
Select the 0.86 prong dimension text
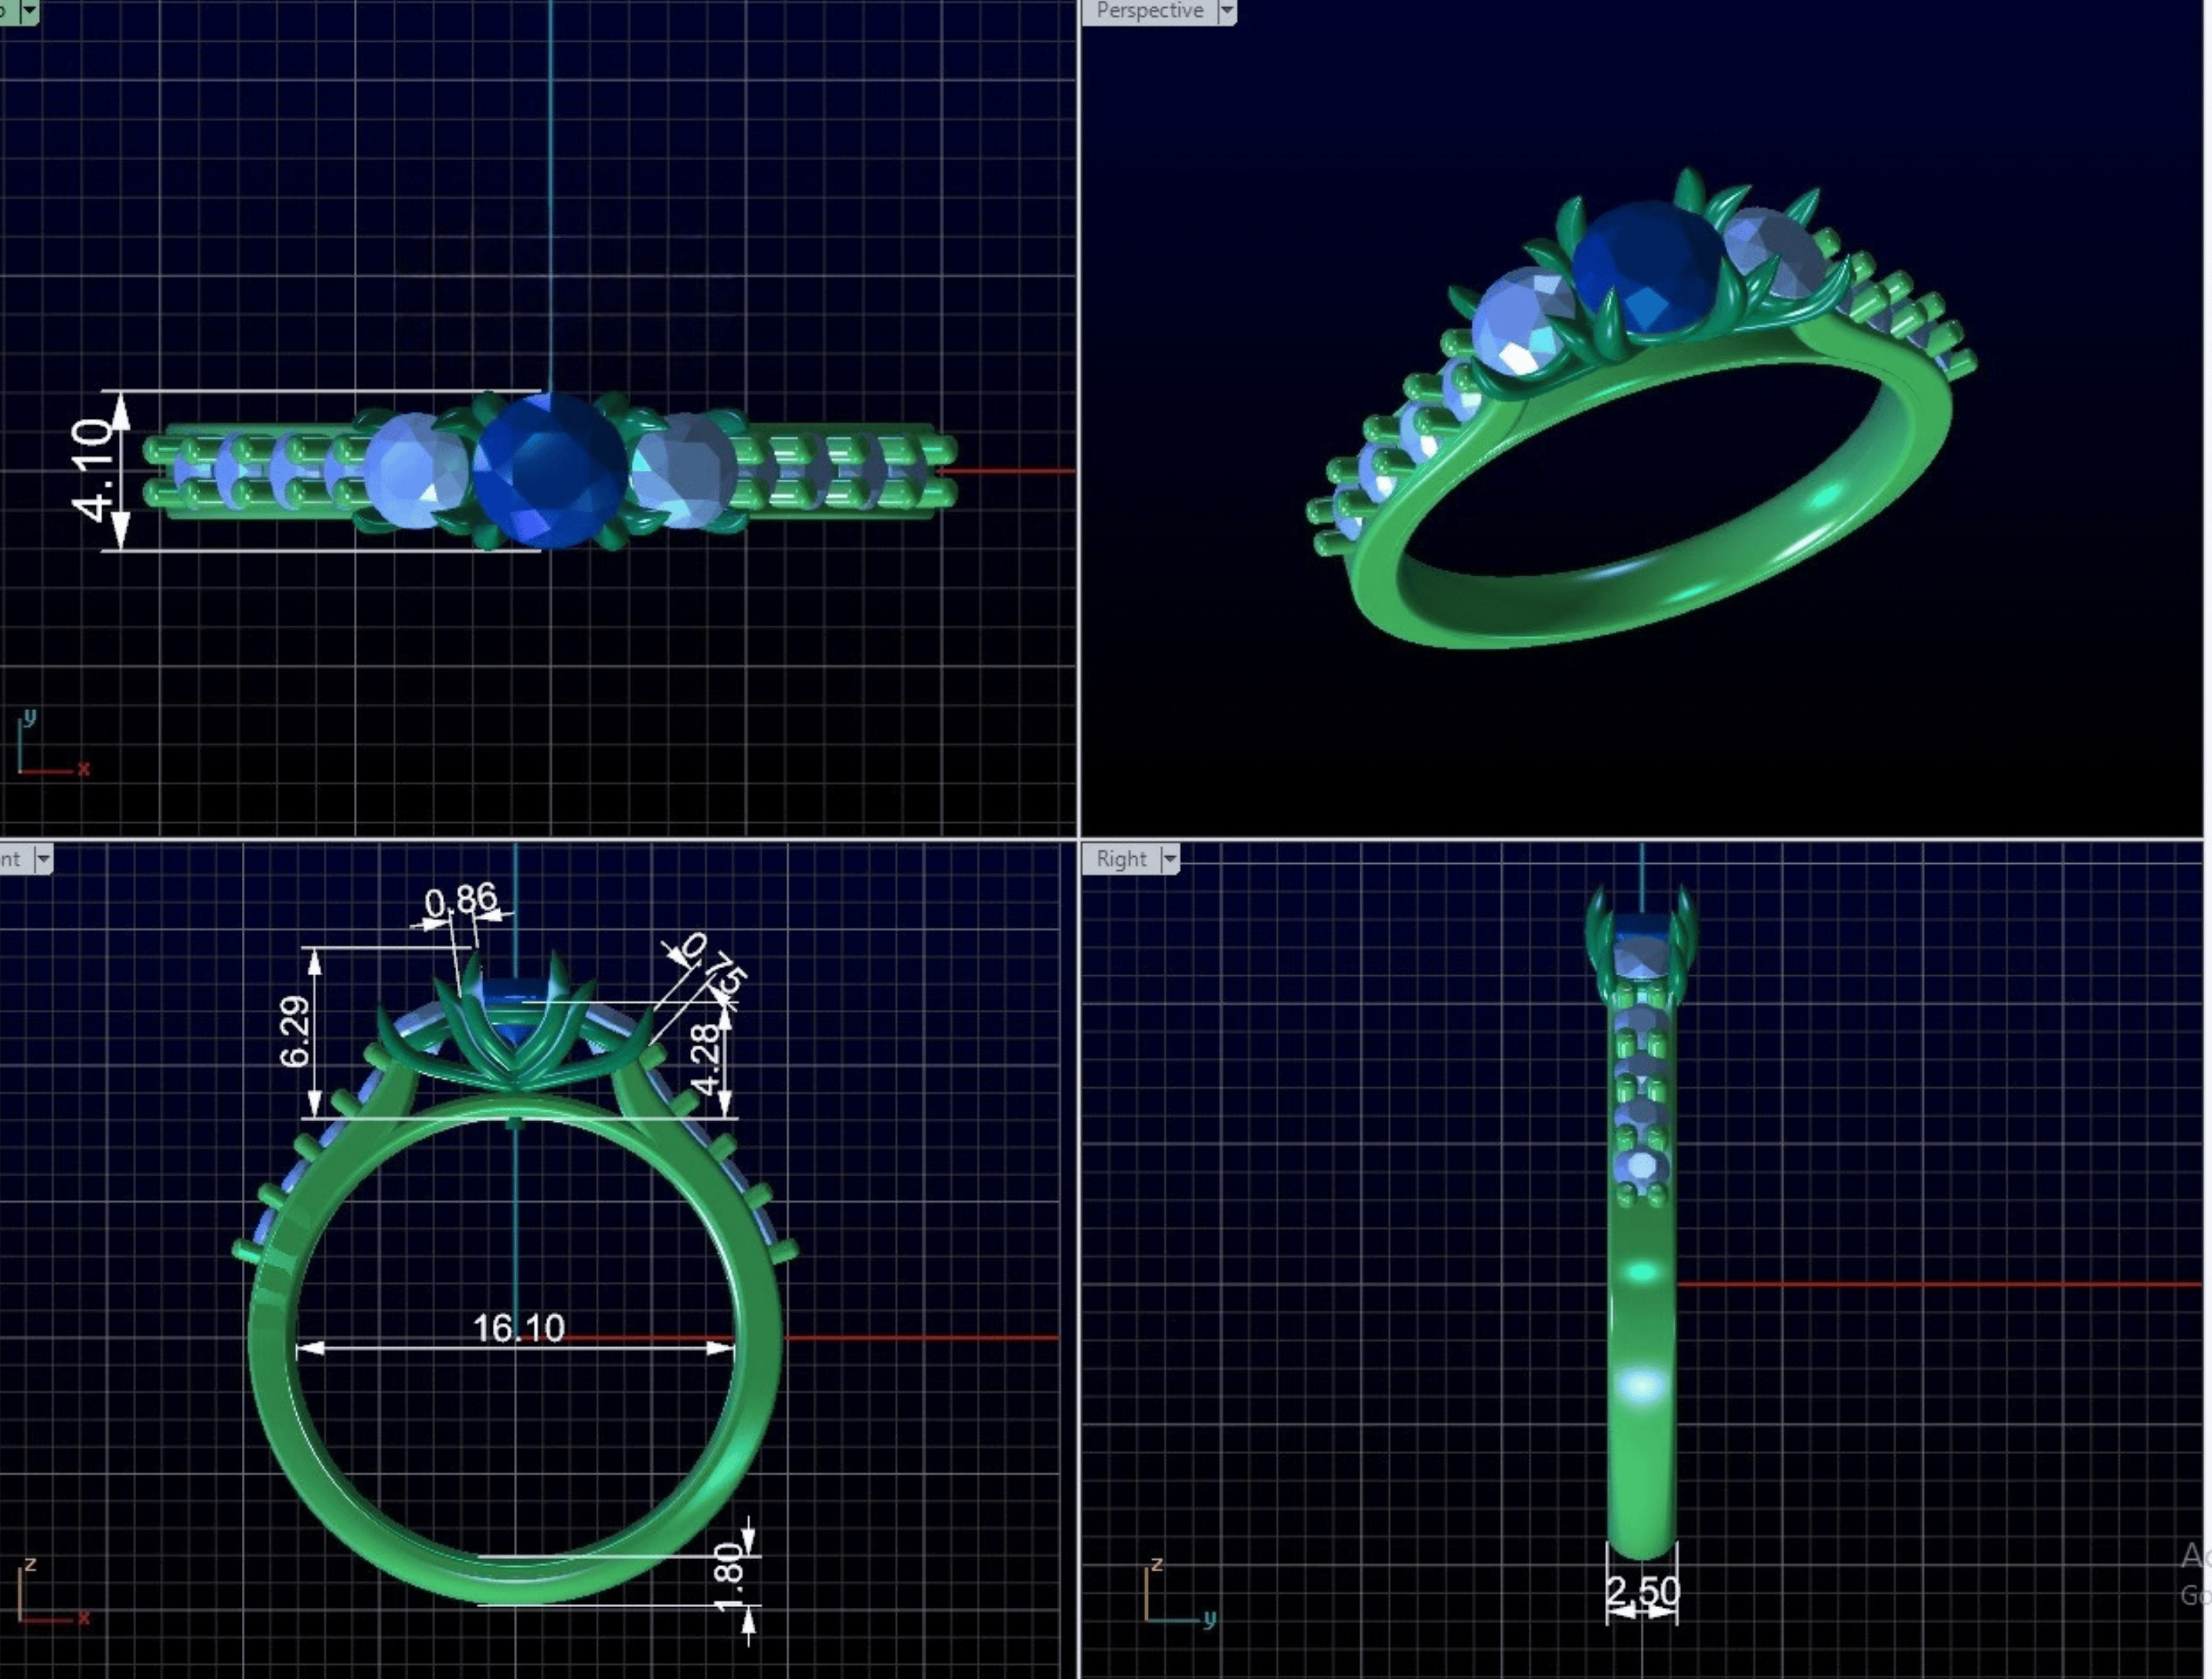[460, 900]
